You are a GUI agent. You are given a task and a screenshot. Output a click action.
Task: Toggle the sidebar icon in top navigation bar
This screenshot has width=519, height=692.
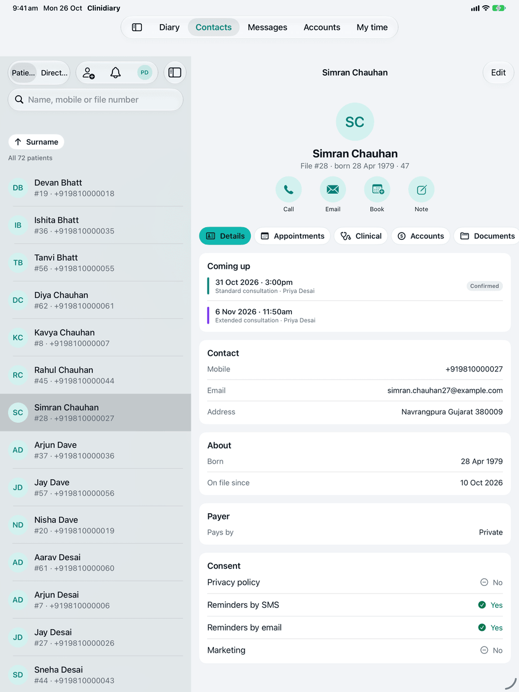137,27
